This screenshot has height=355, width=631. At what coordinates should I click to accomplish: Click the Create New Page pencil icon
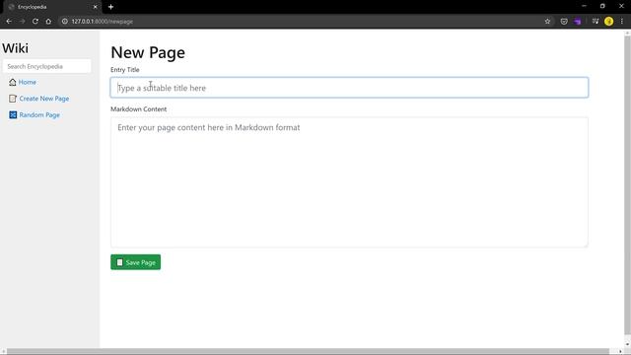(x=13, y=99)
